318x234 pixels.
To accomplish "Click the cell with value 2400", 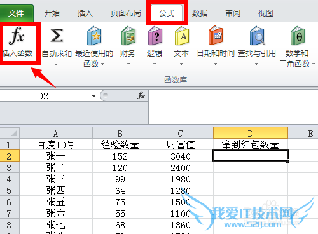I will coord(181,167).
